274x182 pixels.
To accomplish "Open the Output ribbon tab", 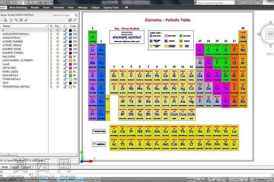I will (x=95, y=7).
